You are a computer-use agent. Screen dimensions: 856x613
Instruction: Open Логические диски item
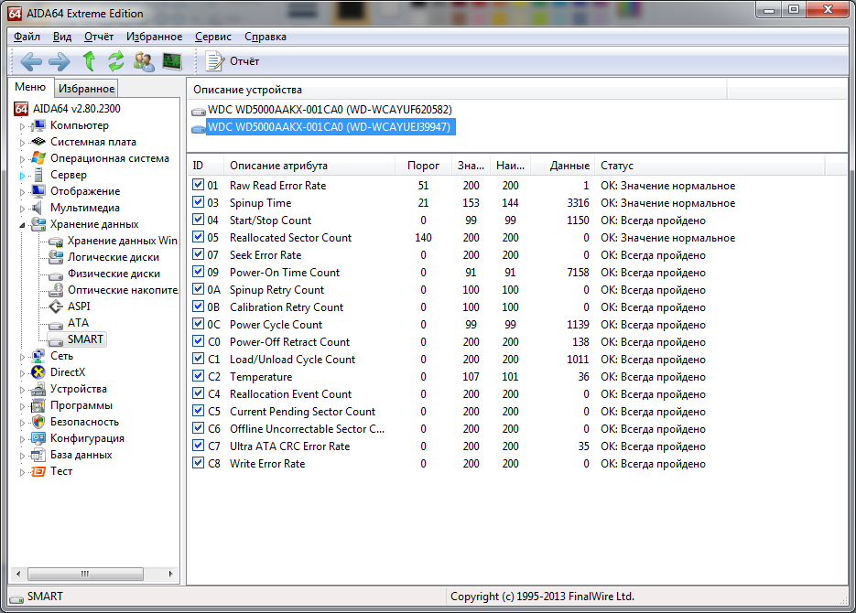click(x=113, y=257)
